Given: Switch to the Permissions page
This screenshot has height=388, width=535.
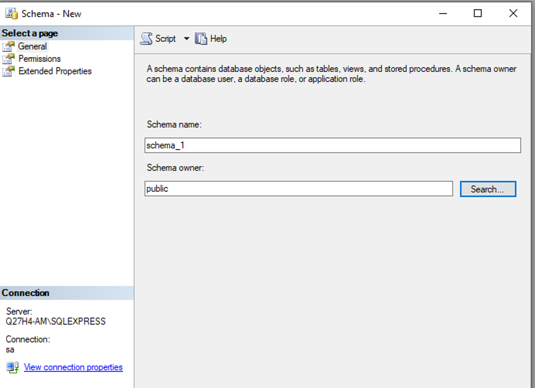Looking at the screenshot, I should [x=40, y=59].
